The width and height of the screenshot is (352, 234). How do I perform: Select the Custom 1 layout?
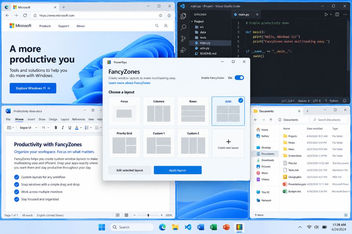coord(159,143)
